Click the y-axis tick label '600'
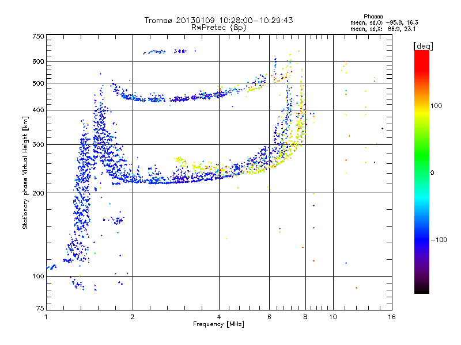The height and width of the screenshot is (345, 461). [39, 62]
